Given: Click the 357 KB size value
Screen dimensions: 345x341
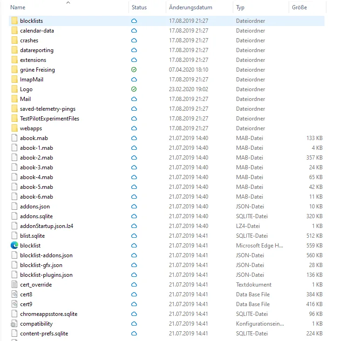Looking at the screenshot, I should coord(314,158).
